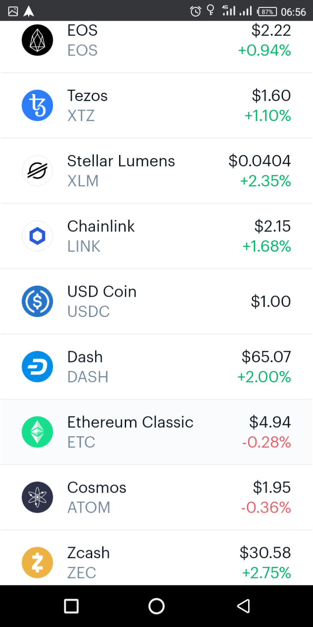Image resolution: width=313 pixels, height=627 pixels.
Task: Tap the USDC ticker symbol
Action: [89, 312]
